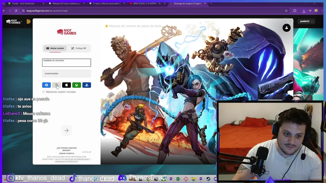Screen dimensions: 326x183
Task: Open Riot Games site header menu
Action: [14, 22]
